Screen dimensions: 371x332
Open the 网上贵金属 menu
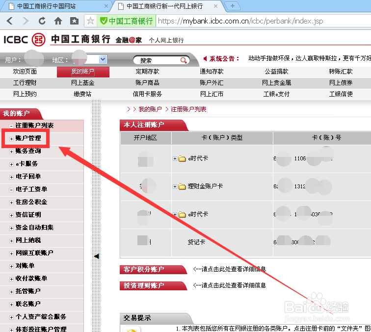click(x=276, y=83)
